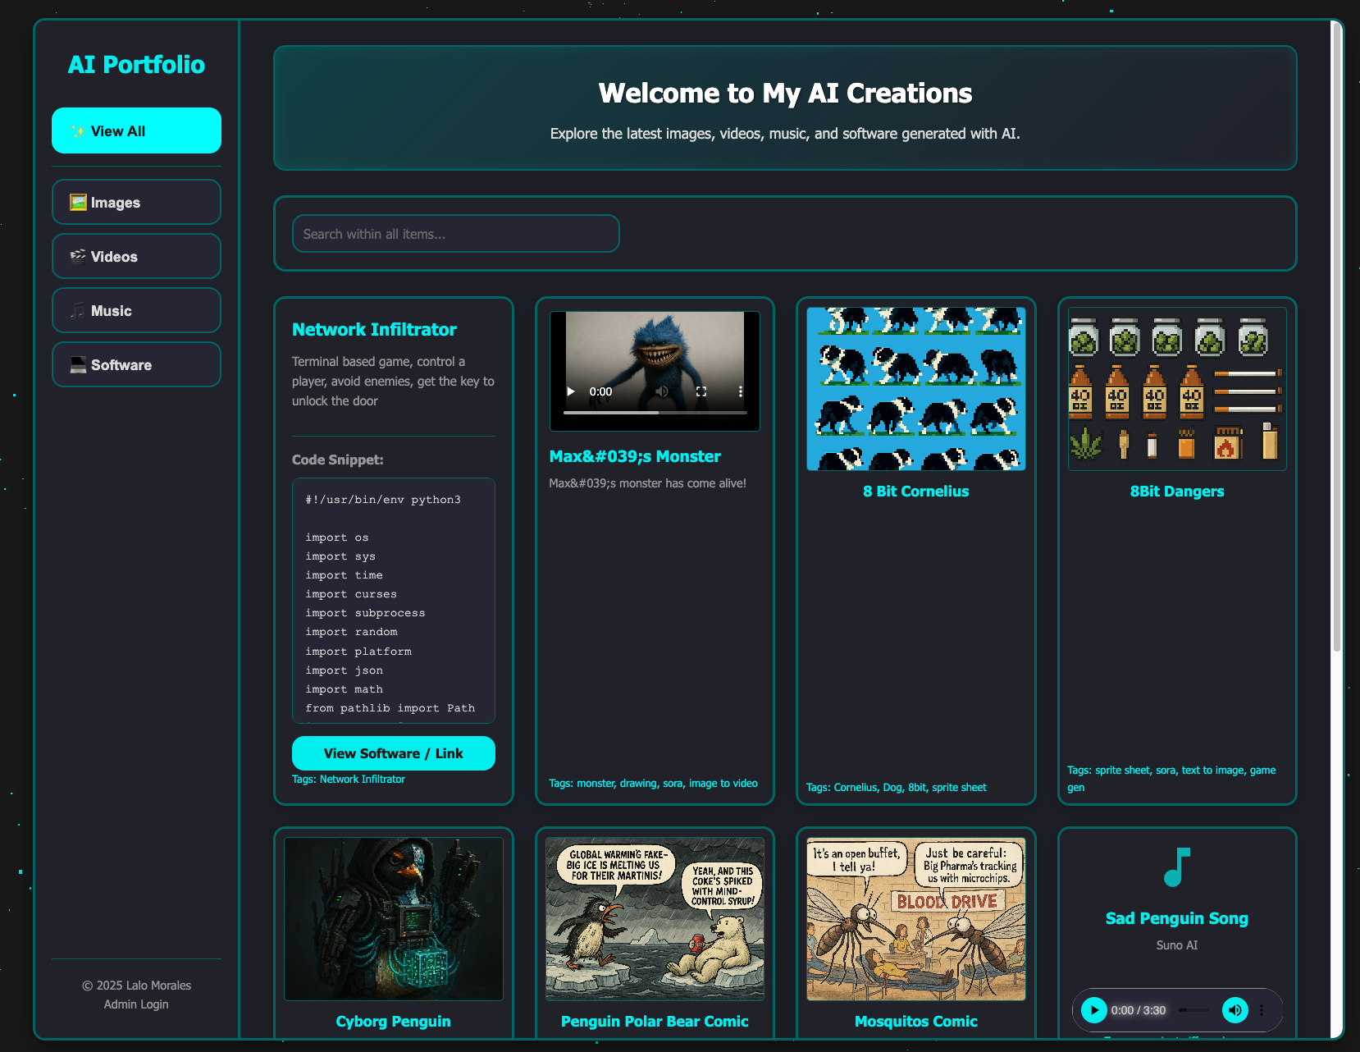1360x1052 pixels.
Task: Click the notes icon in the Music button
Action: tap(78, 310)
